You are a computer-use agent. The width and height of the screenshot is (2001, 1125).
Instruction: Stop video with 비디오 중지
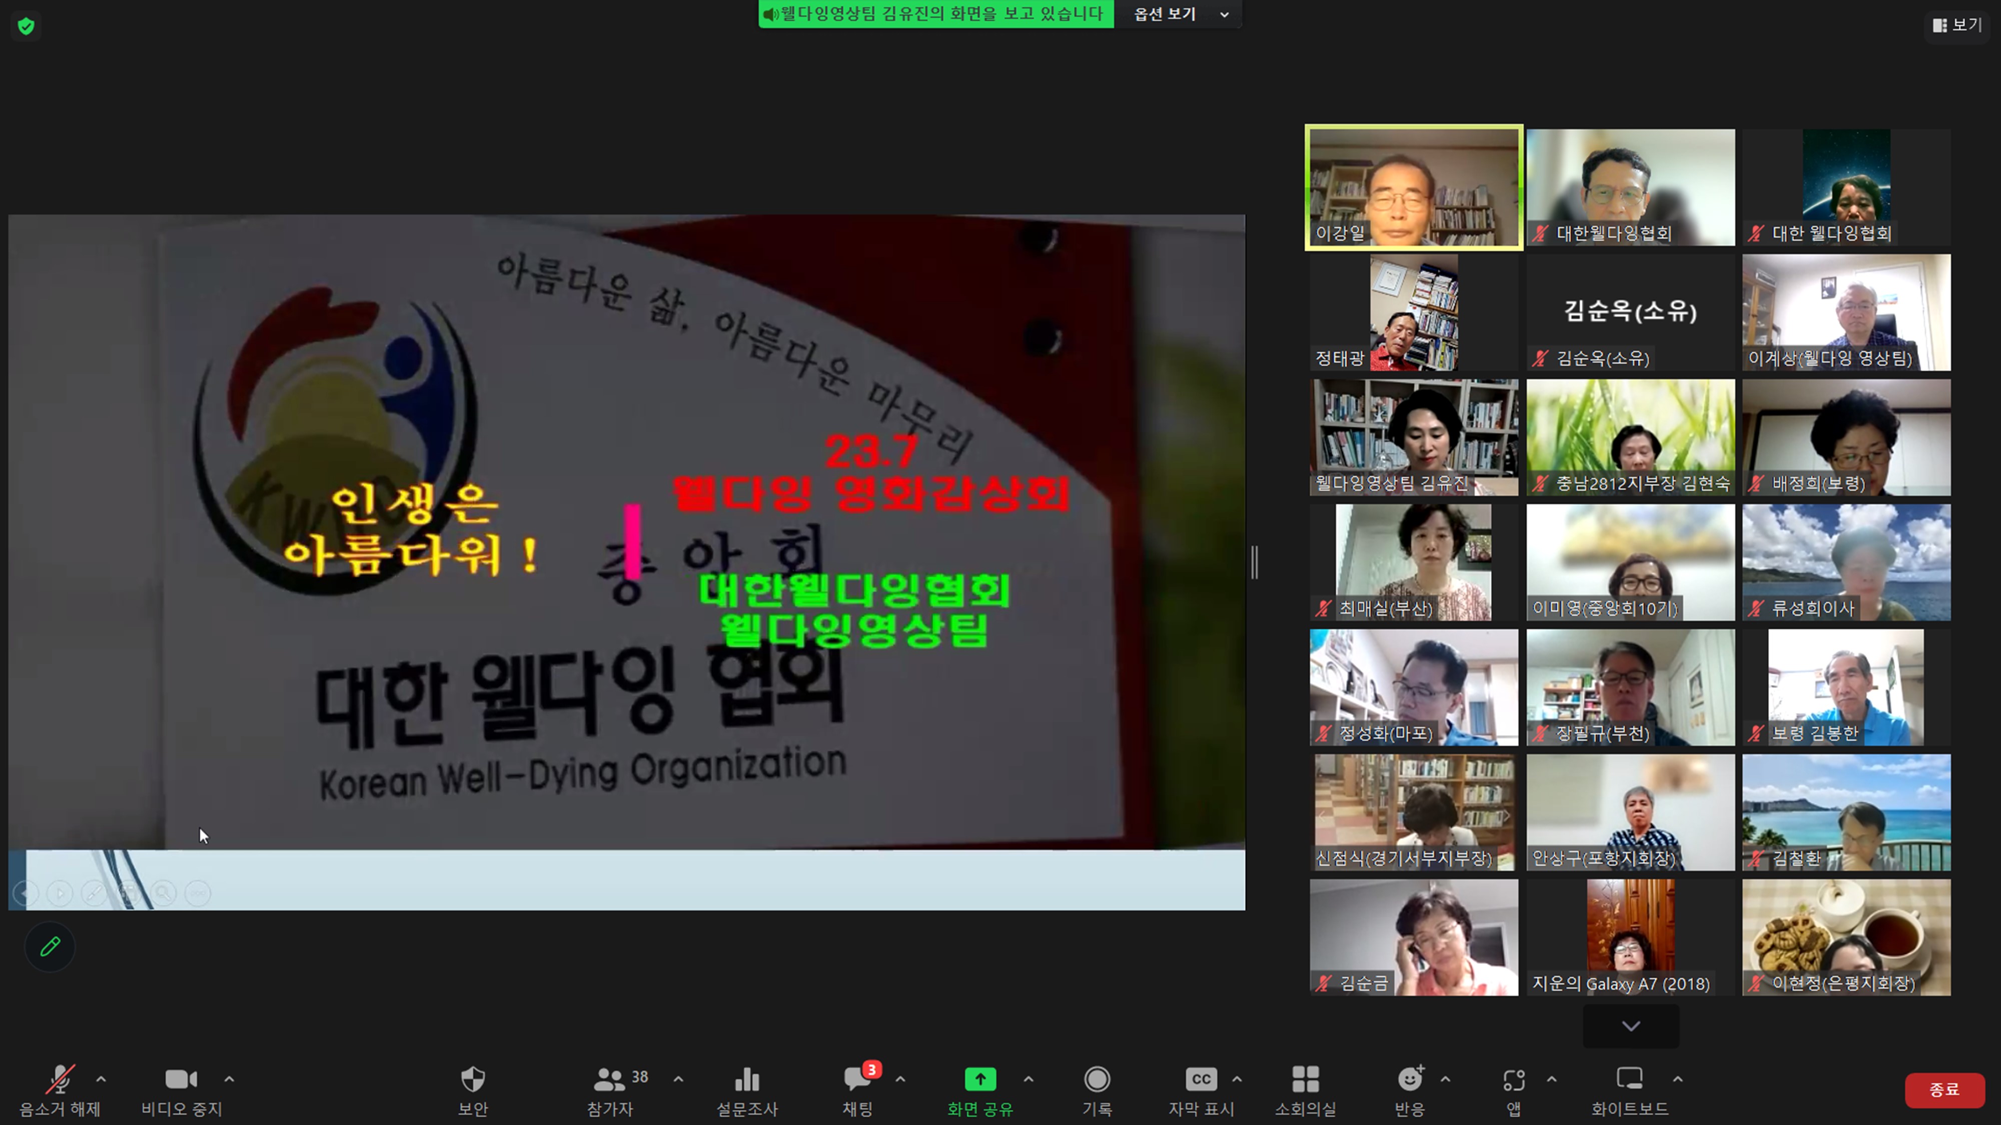182,1090
